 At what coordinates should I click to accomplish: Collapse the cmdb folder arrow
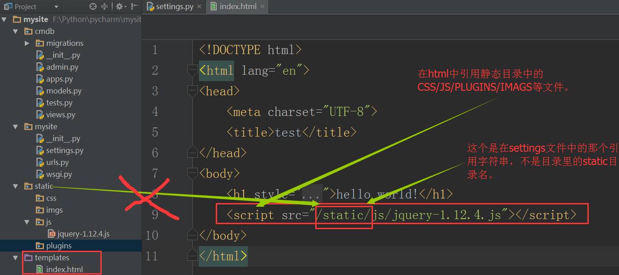(x=16, y=31)
